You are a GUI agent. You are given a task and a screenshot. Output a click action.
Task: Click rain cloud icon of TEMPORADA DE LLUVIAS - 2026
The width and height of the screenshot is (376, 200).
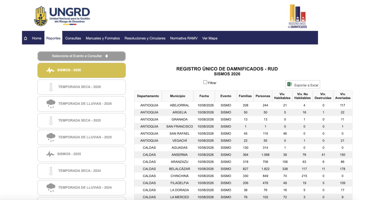point(51,104)
